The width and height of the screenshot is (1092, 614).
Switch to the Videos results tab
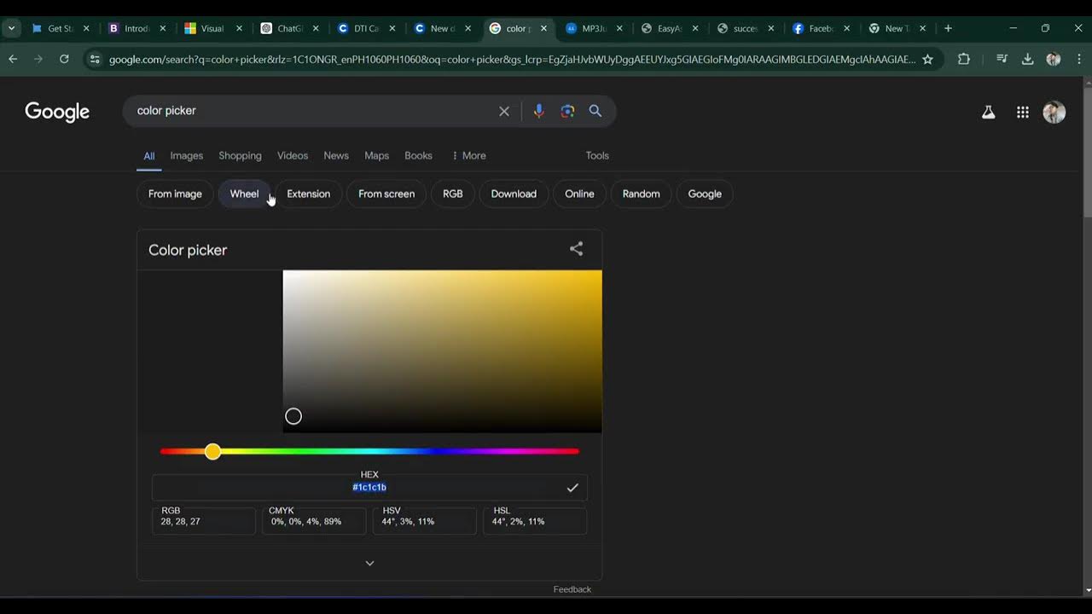tap(293, 155)
